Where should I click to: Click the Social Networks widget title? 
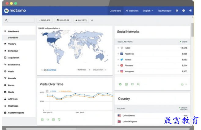(128, 32)
